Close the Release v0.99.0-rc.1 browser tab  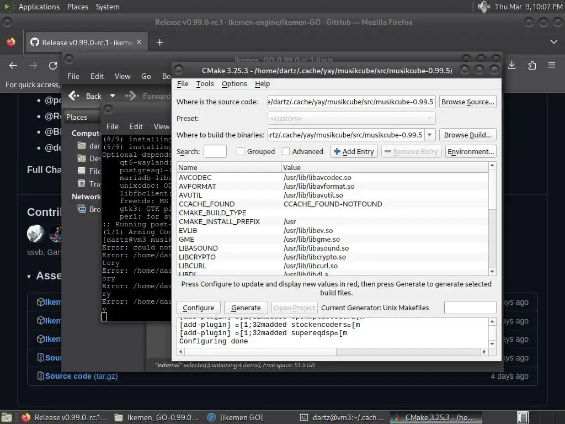point(139,42)
